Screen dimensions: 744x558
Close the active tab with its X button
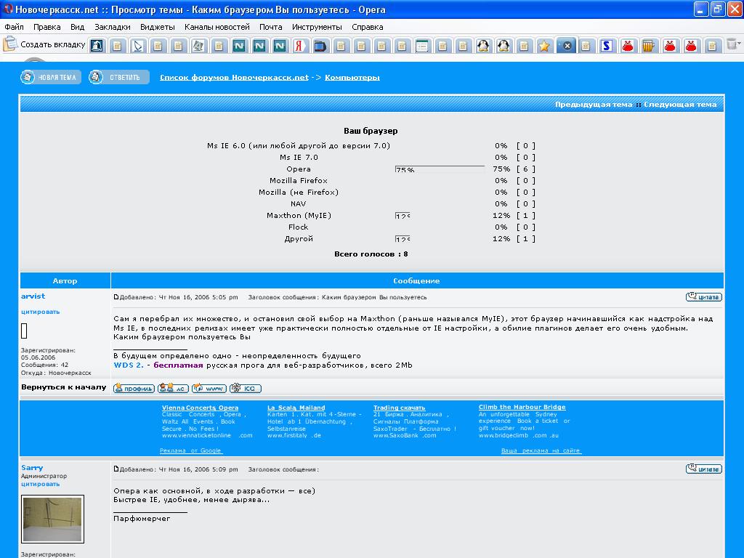[x=567, y=46]
